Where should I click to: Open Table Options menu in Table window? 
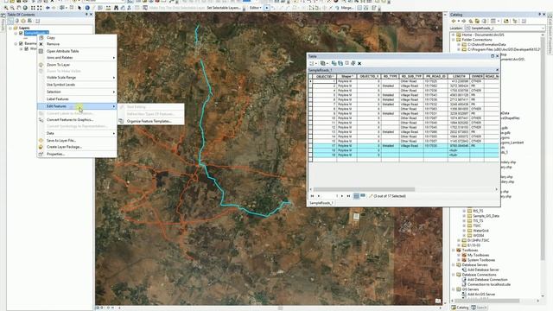(313, 63)
